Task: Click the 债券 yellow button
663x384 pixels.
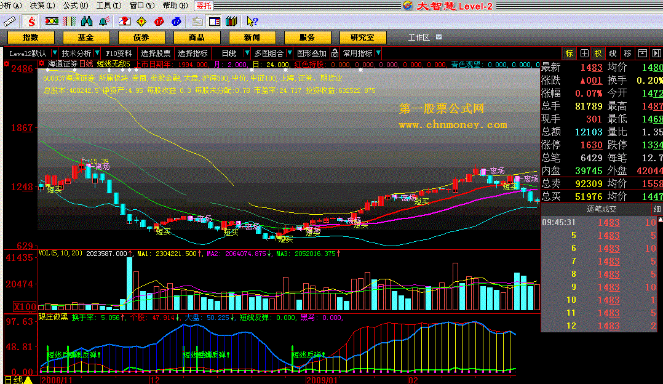Action: (x=141, y=37)
